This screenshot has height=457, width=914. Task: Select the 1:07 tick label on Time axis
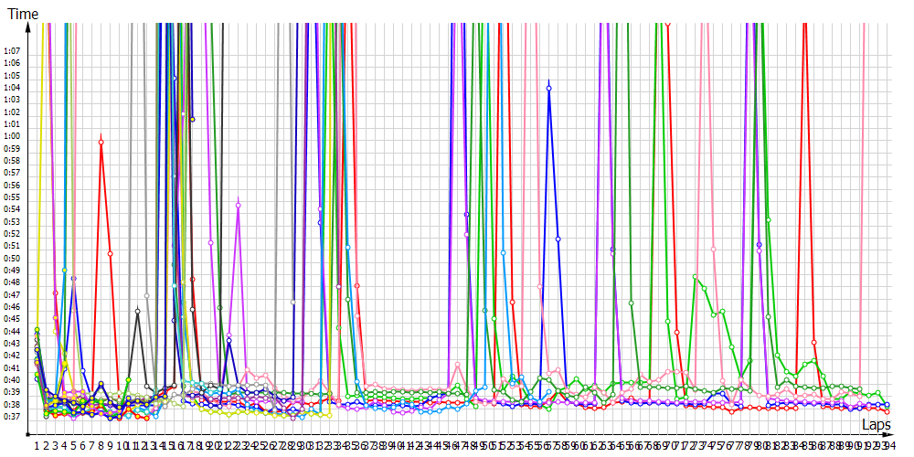(12, 50)
